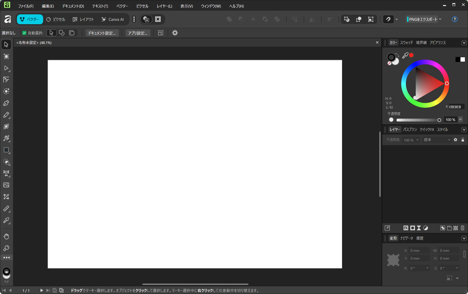Select the Zoom magnifier tool

[6, 248]
